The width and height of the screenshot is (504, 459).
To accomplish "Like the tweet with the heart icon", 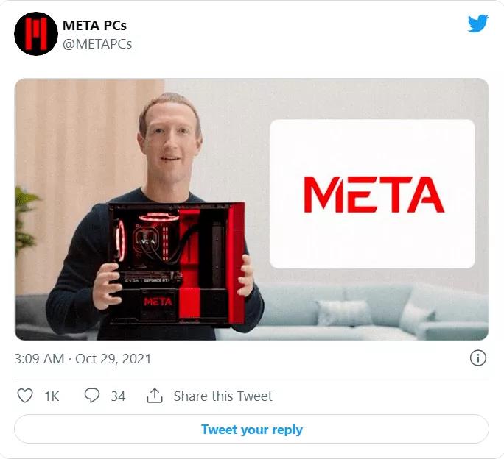I will (x=25, y=396).
